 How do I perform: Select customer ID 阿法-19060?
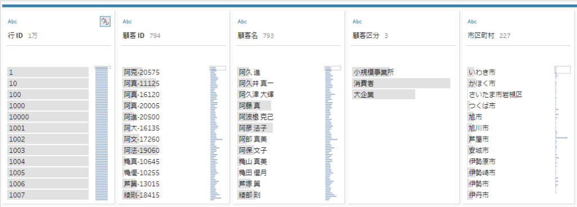(141, 150)
